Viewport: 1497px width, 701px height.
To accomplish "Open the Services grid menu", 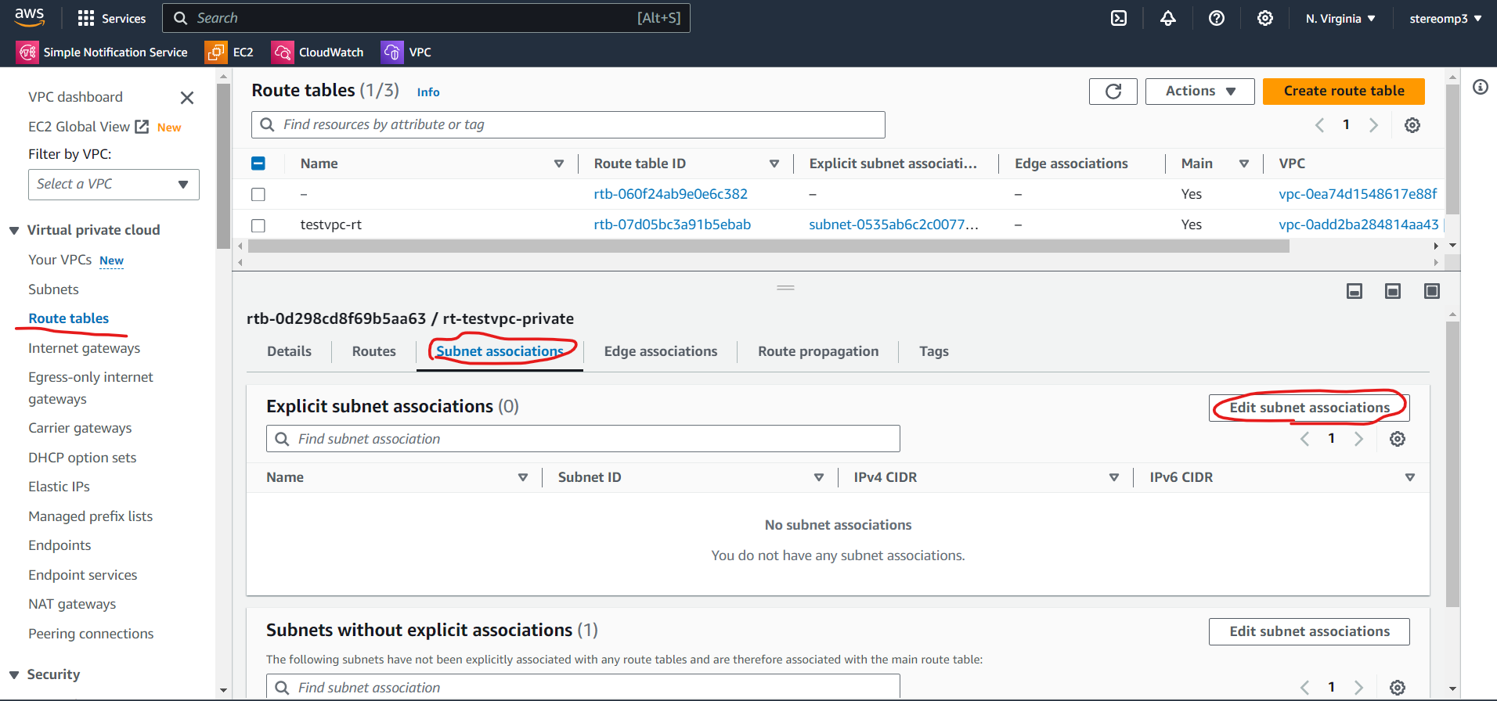I will click(x=112, y=18).
